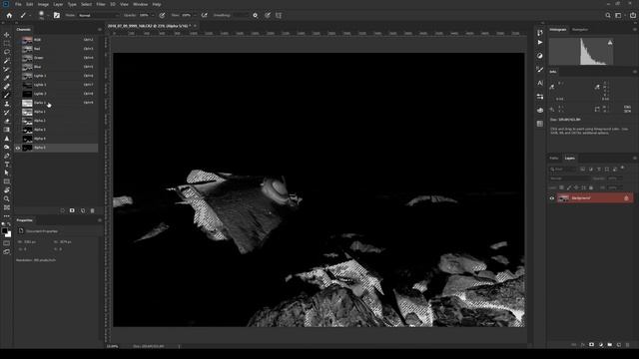Click the histogram warning triangle
639x359 pixels.
610,42
